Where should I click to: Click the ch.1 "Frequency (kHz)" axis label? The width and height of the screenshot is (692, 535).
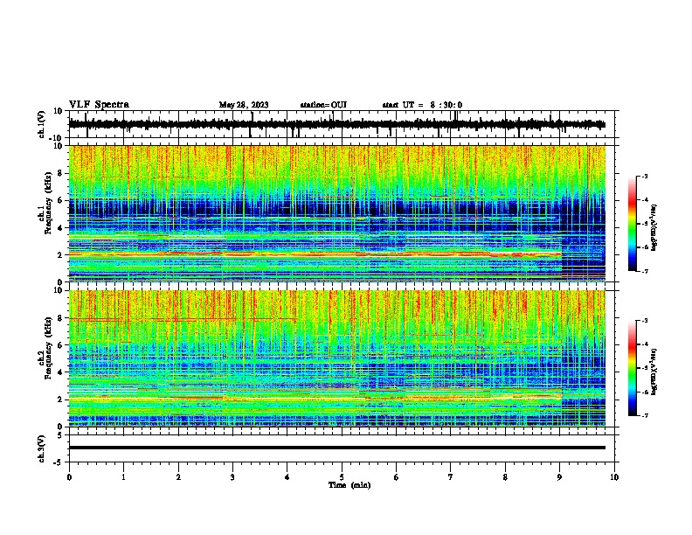(48, 202)
